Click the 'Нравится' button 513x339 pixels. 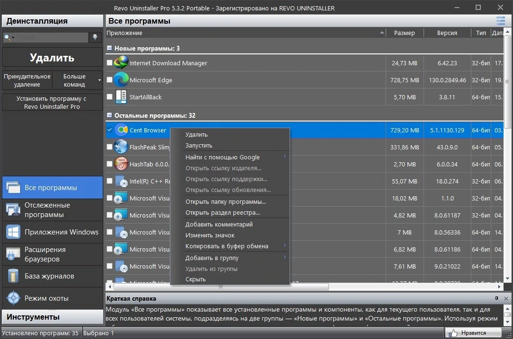click(473, 333)
